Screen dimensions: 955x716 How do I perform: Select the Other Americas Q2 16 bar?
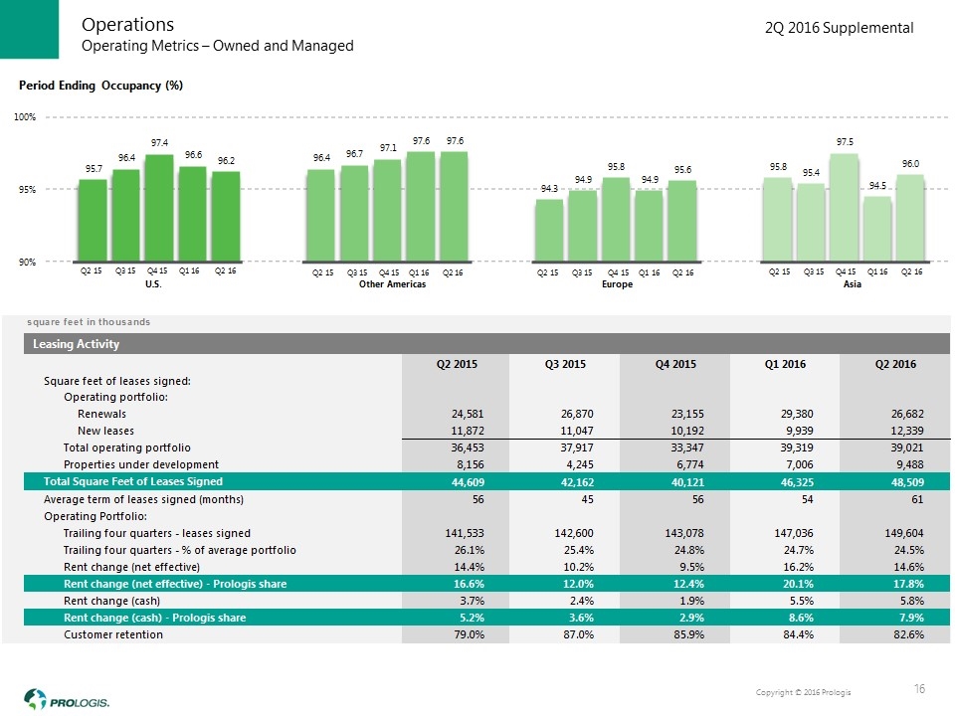point(453,206)
